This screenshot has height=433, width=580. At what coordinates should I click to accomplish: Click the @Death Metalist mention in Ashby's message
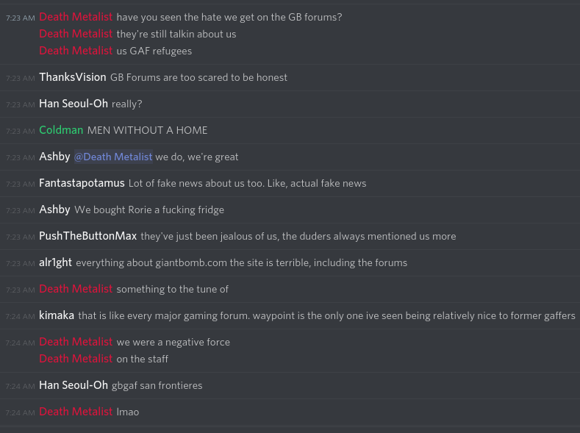(113, 157)
